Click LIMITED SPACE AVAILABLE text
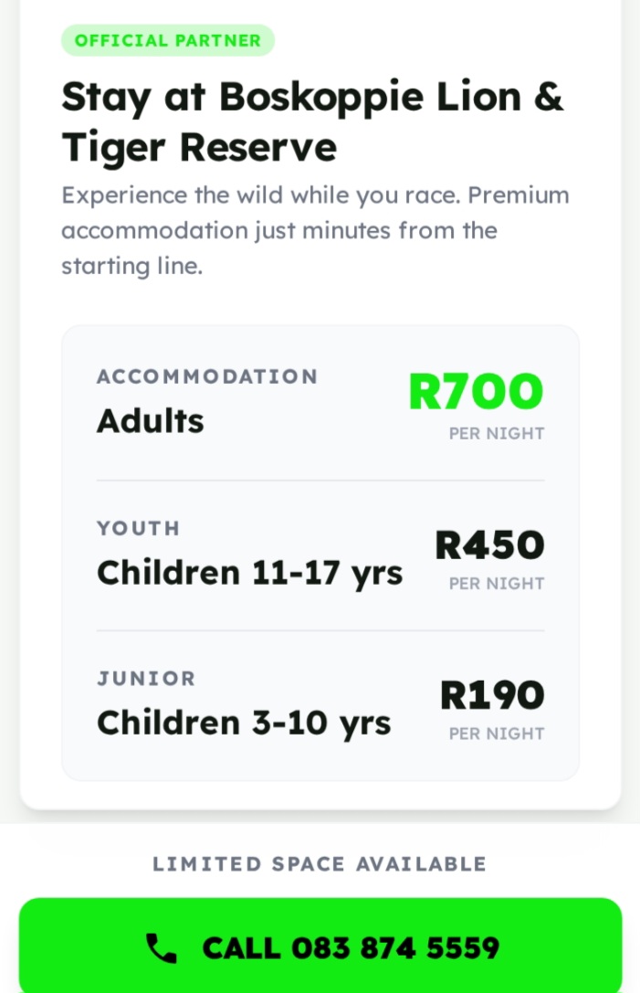640x993 pixels. point(320,864)
